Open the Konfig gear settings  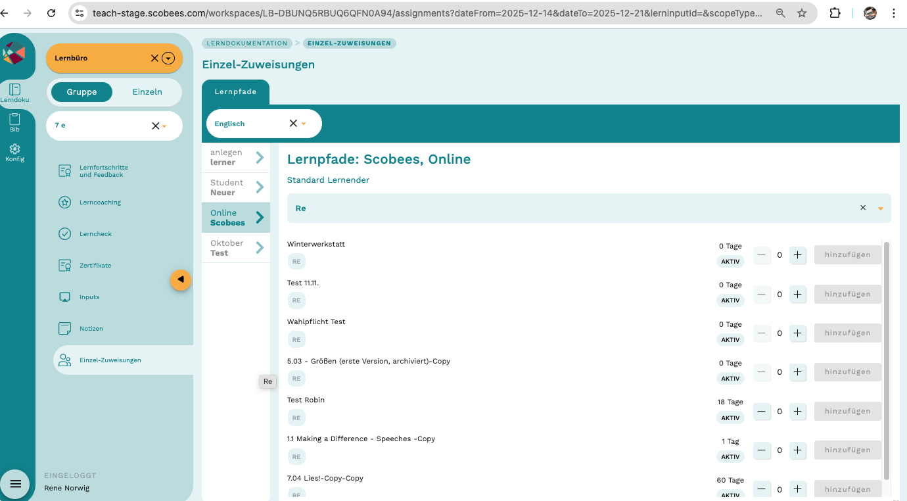coord(14,153)
